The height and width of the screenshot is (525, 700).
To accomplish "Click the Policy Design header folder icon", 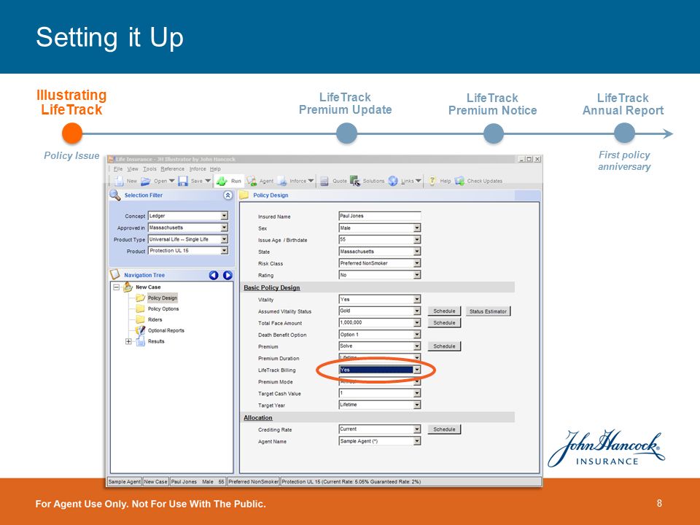I will [x=244, y=195].
